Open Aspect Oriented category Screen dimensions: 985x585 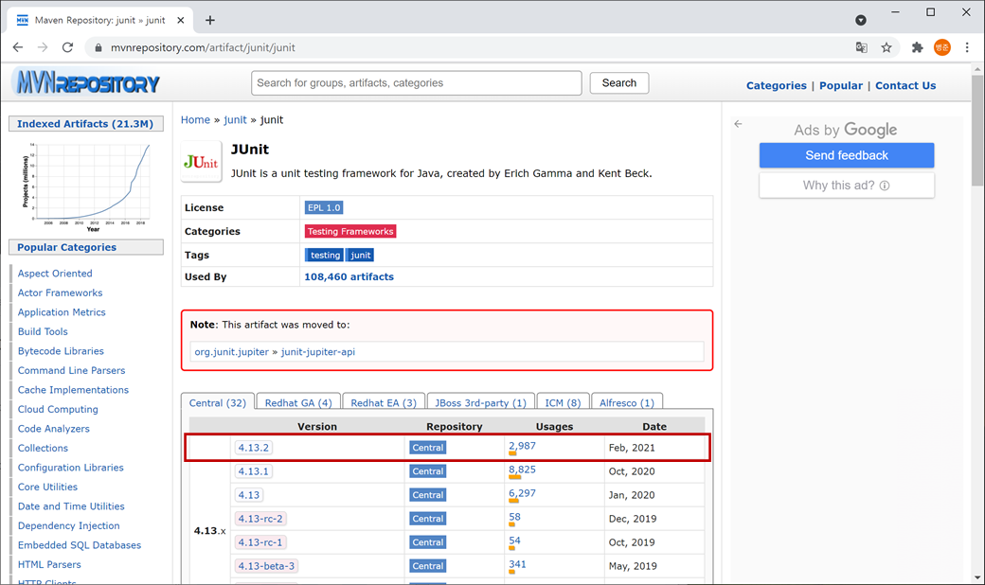tap(55, 274)
